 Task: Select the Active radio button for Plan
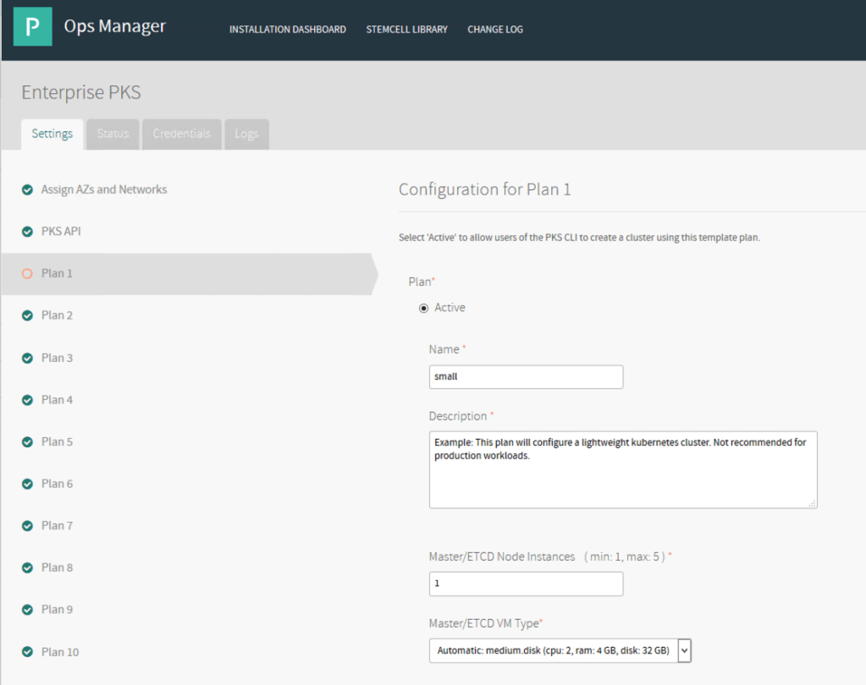424,308
